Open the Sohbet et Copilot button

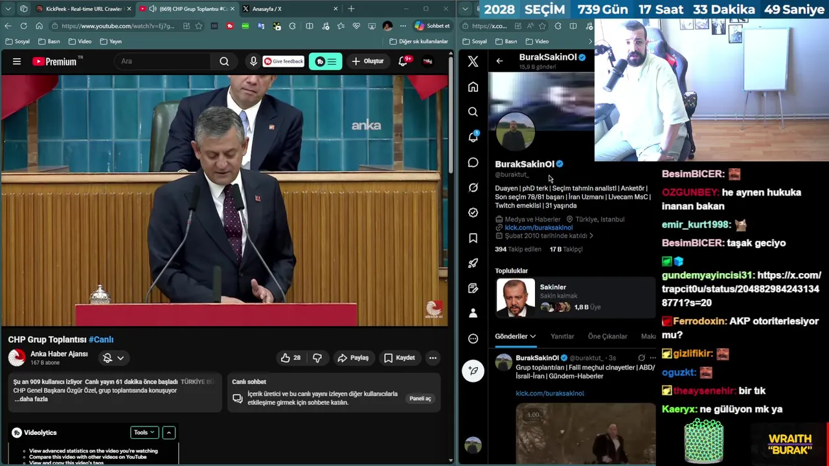tap(432, 26)
